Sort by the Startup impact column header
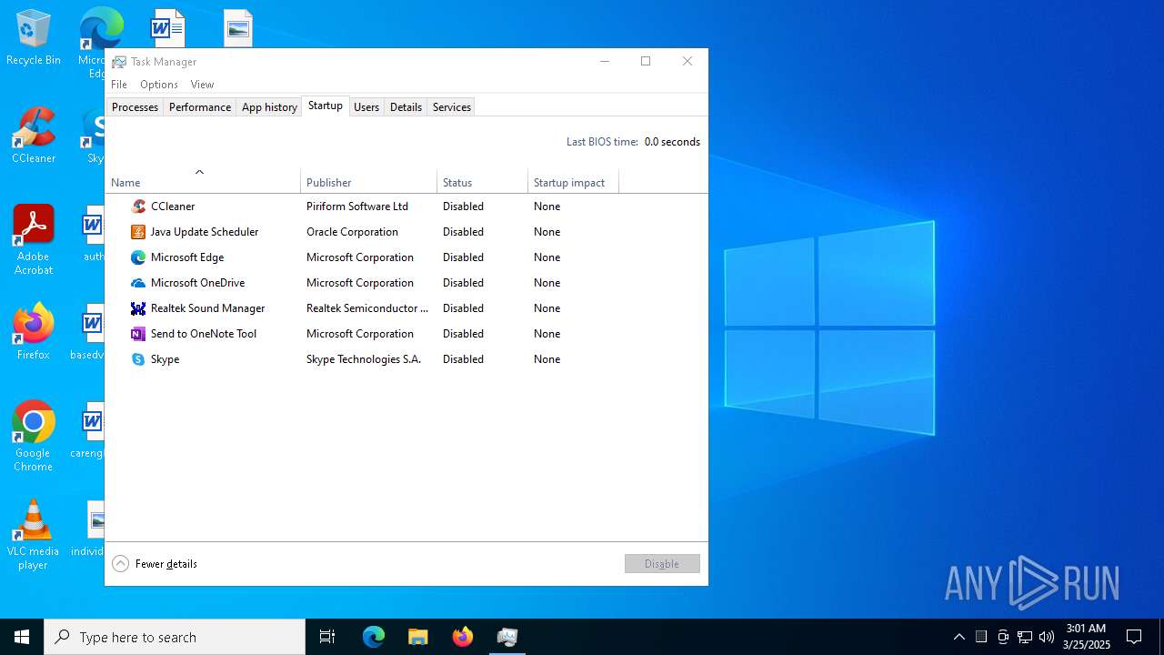 [573, 181]
